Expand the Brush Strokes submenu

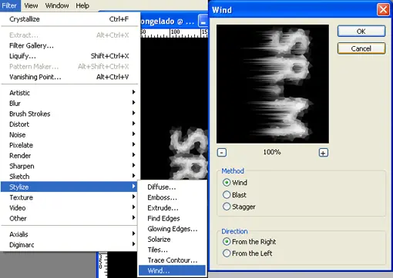tap(69, 114)
